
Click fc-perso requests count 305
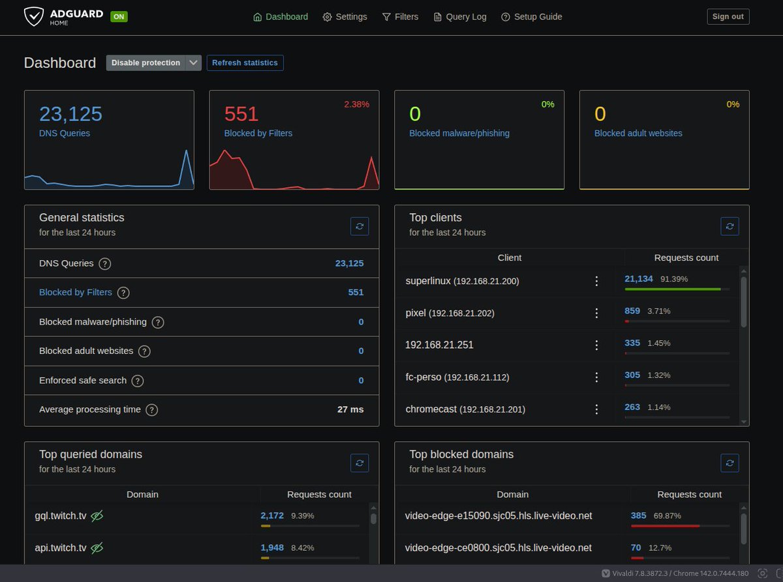pyautogui.click(x=632, y=375)
